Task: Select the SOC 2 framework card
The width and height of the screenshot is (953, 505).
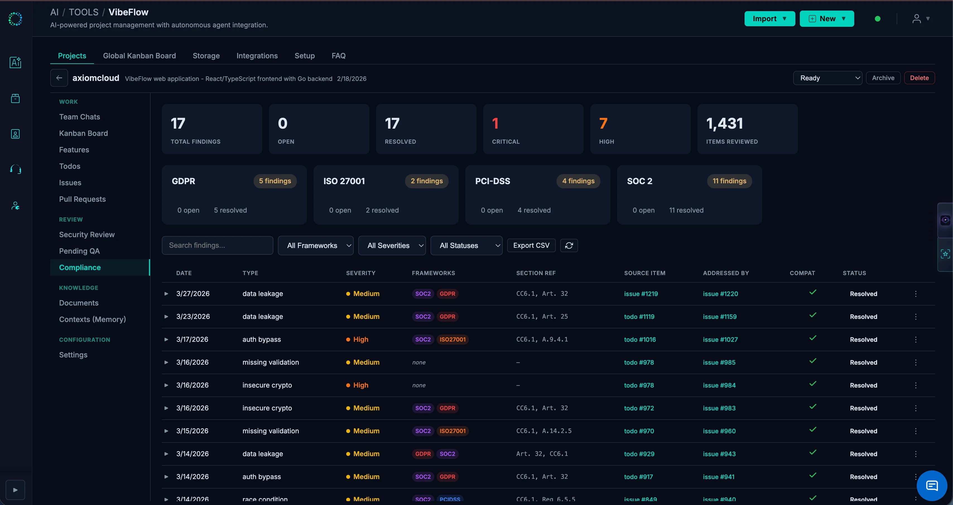Action: pos(690,195)
